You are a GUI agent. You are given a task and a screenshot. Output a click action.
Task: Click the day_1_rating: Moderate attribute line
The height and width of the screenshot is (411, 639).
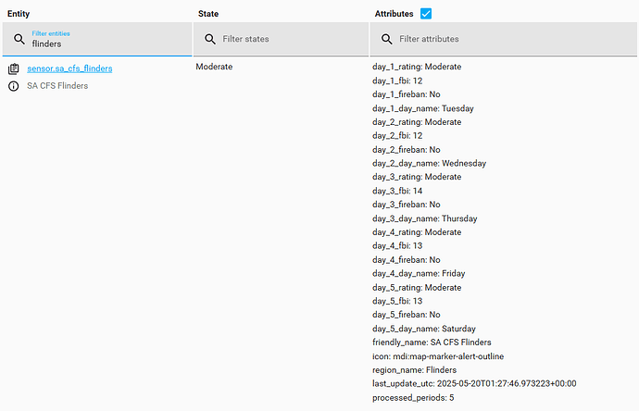417,67
